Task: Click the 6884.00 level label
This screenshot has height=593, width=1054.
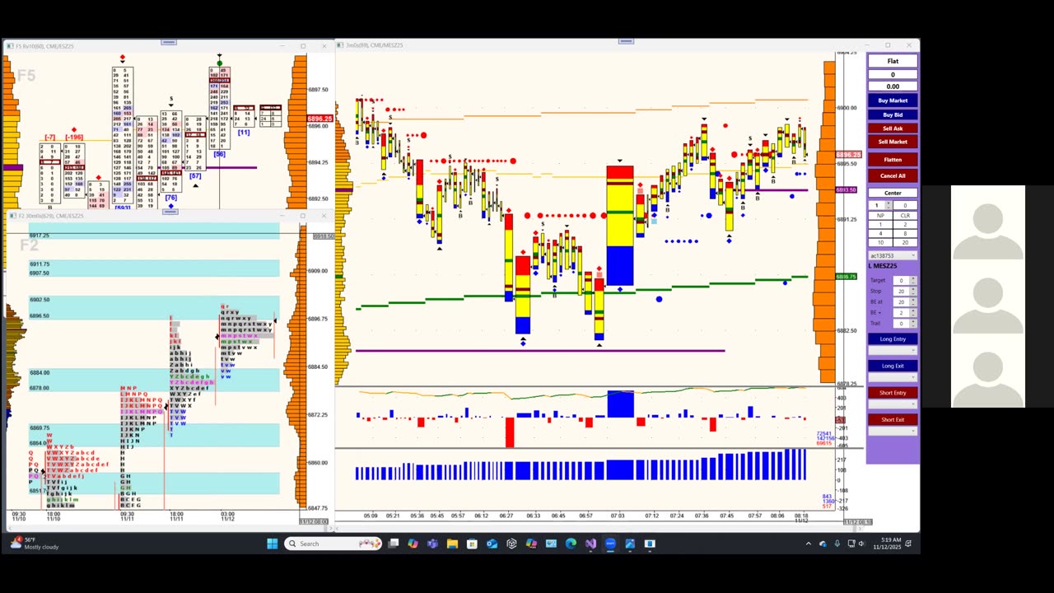Action: [x=40, y=372]
